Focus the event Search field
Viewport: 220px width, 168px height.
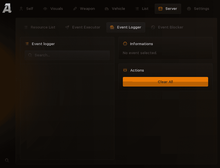tap(67, 55)
